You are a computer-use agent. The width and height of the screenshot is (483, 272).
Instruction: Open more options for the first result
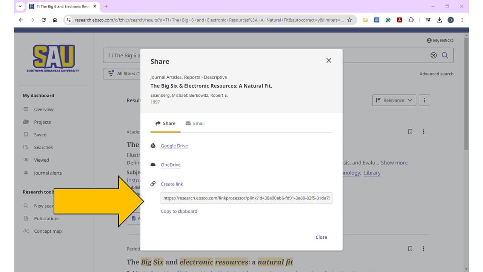(423, 132)
